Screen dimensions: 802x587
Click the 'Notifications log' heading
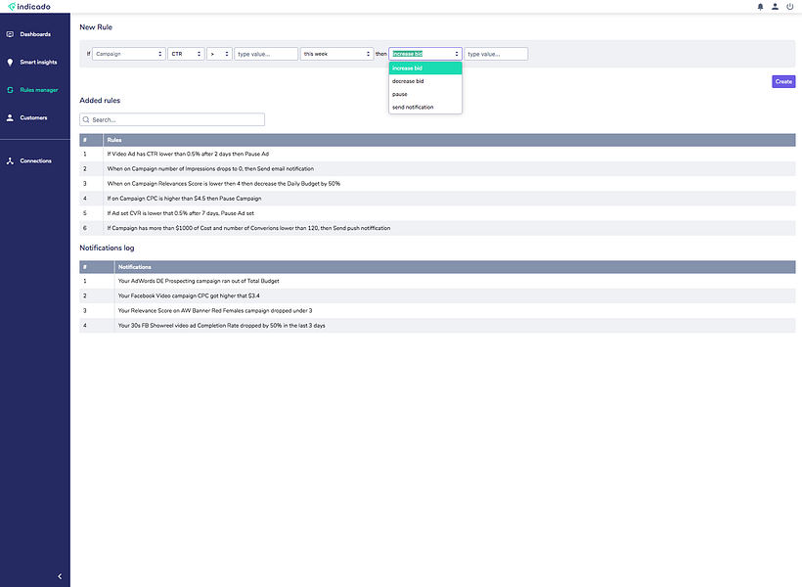click(x=107, y=248)
